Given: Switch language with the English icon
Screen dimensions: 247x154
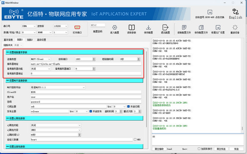Looking at the screenshot, I should click(x=235, y=12).
